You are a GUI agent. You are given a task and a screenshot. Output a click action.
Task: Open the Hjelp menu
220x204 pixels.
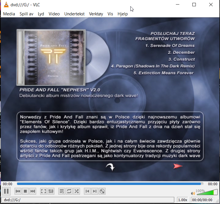[x=123, y=14]
